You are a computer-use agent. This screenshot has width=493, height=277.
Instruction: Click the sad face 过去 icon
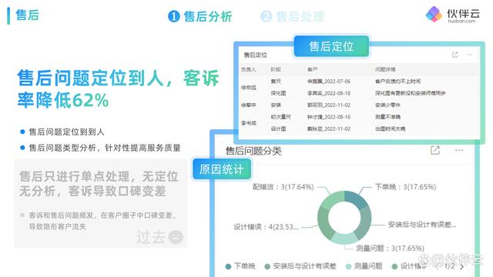pyautogui.click(x=176, y=237)
